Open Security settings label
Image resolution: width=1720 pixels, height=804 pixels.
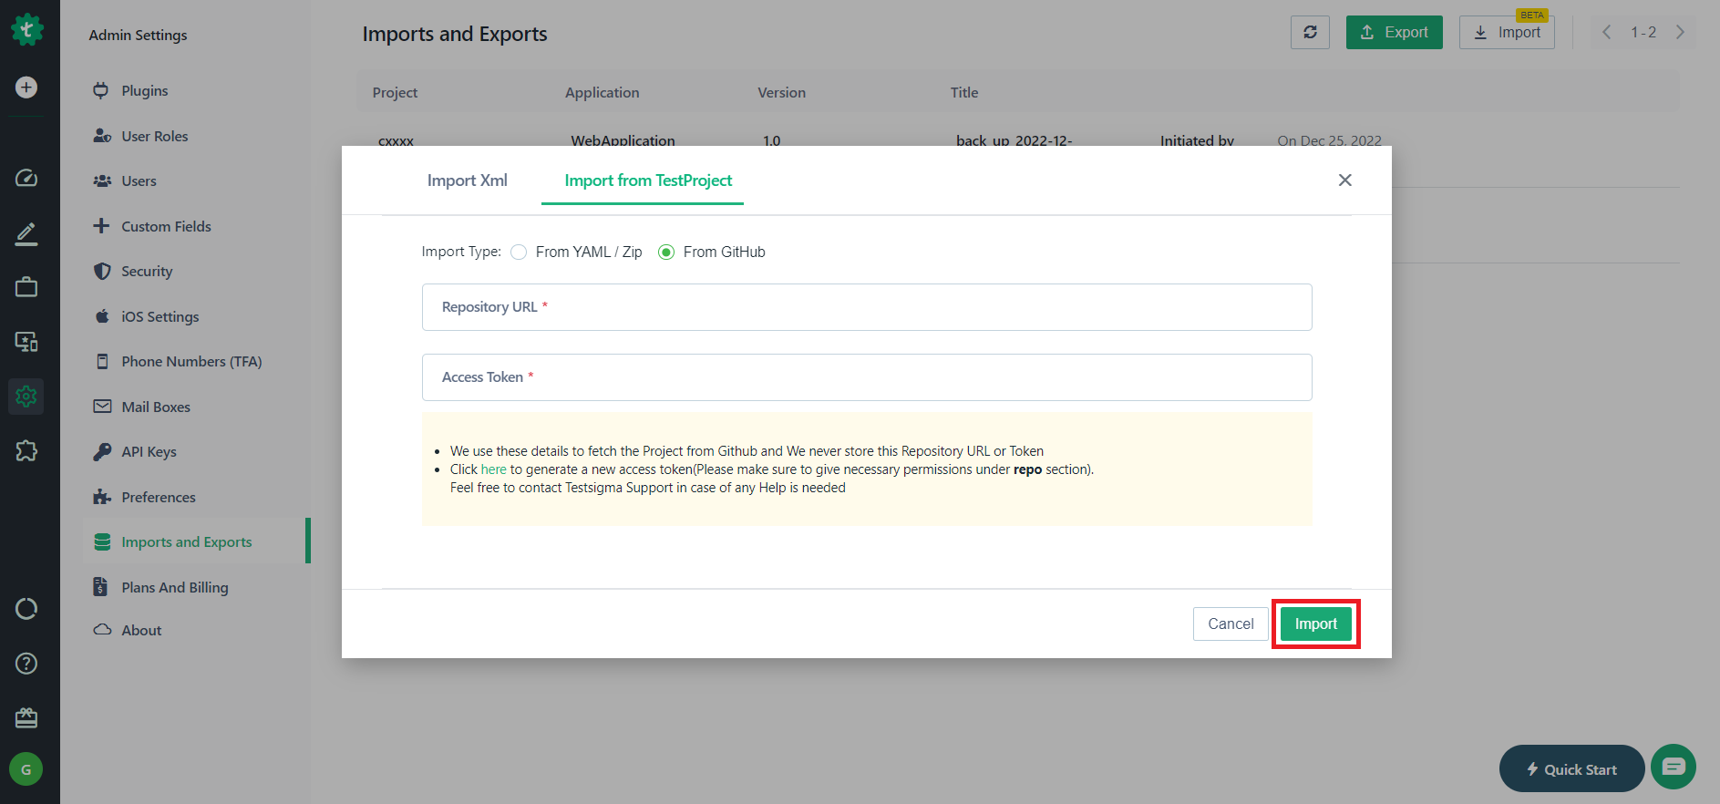point(147,271)
